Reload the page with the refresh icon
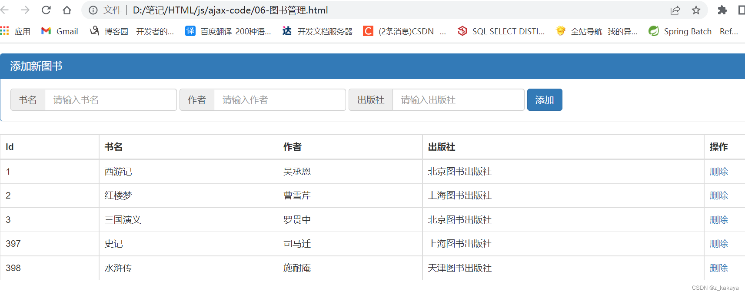Image resolution: width=745 pixels, height=295 pixels. [x=46, y=10]
